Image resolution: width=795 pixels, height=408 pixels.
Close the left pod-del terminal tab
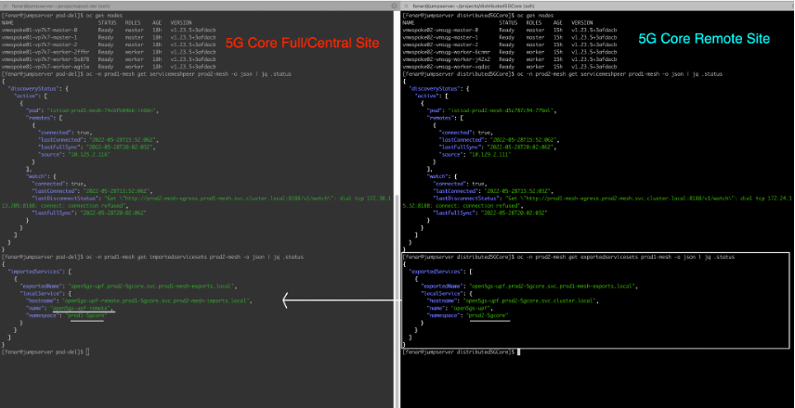(5, 6)
